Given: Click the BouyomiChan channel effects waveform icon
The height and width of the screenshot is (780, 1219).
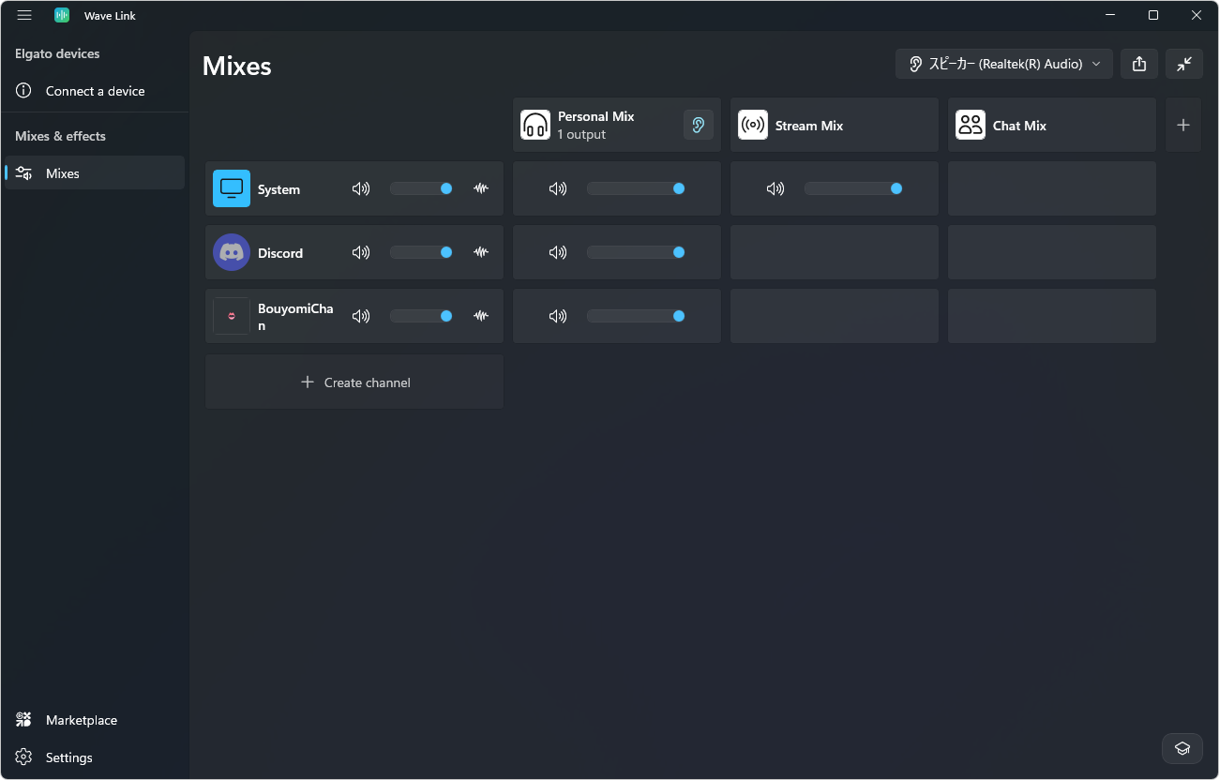Looking at the screenshot, I should point(481,316).
